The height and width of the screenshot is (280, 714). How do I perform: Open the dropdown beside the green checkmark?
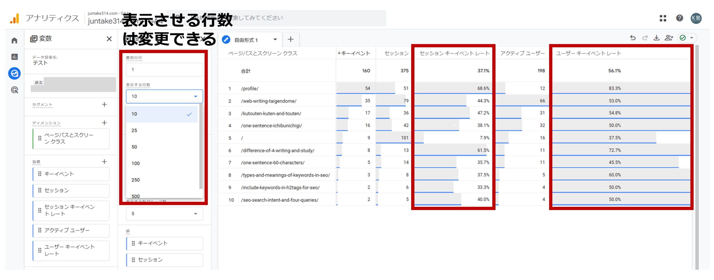pos(692,38)
